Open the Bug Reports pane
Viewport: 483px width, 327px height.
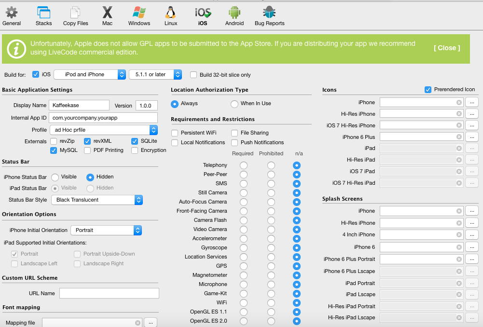269,15
